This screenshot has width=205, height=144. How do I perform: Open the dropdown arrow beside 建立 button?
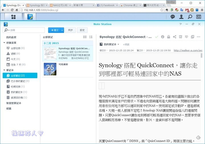[62, 30]
